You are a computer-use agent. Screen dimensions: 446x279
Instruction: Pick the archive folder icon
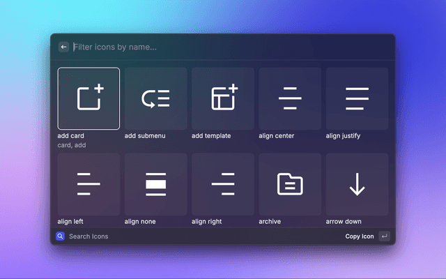[290, 184]
